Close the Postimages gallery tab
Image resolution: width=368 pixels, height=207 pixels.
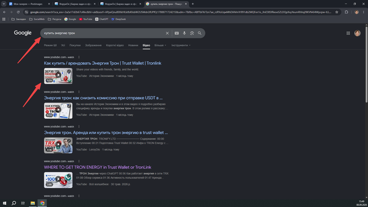(49, 4)
